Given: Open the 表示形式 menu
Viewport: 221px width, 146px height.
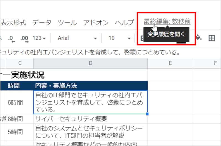Looking at the screenshot, I should pyautogui.click(x=13, y=23).
